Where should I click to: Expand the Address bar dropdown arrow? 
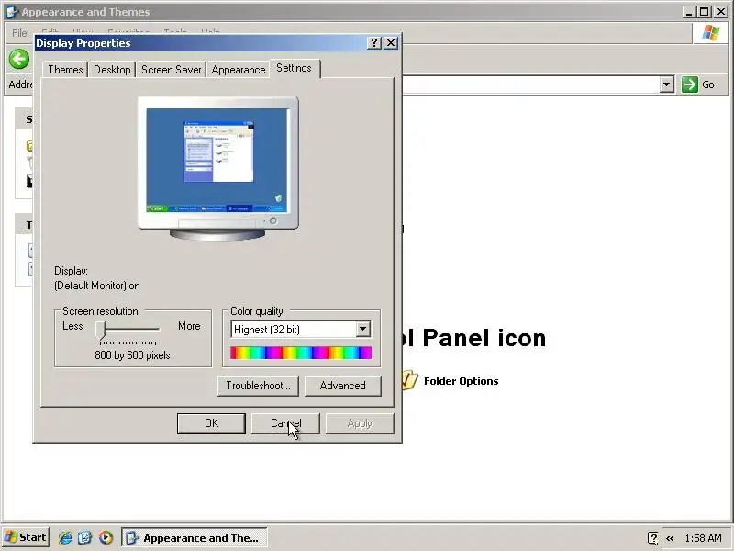pos(667,84)
